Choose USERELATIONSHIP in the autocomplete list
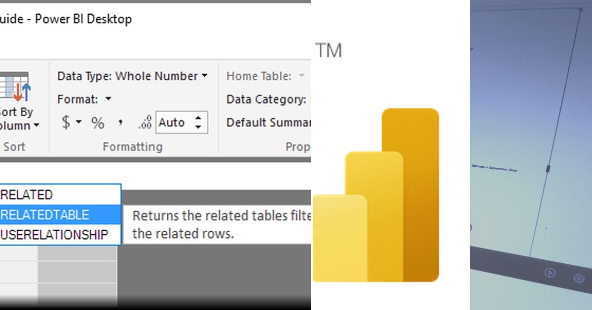Screen dimensions: 592x310 pos(54,234)
